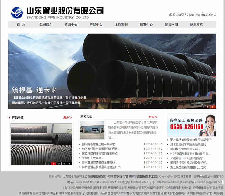Viewport: 225px width, 196px height.
Task: Click footer keyword 钢带增强排水管
Action: pos(202,188)
